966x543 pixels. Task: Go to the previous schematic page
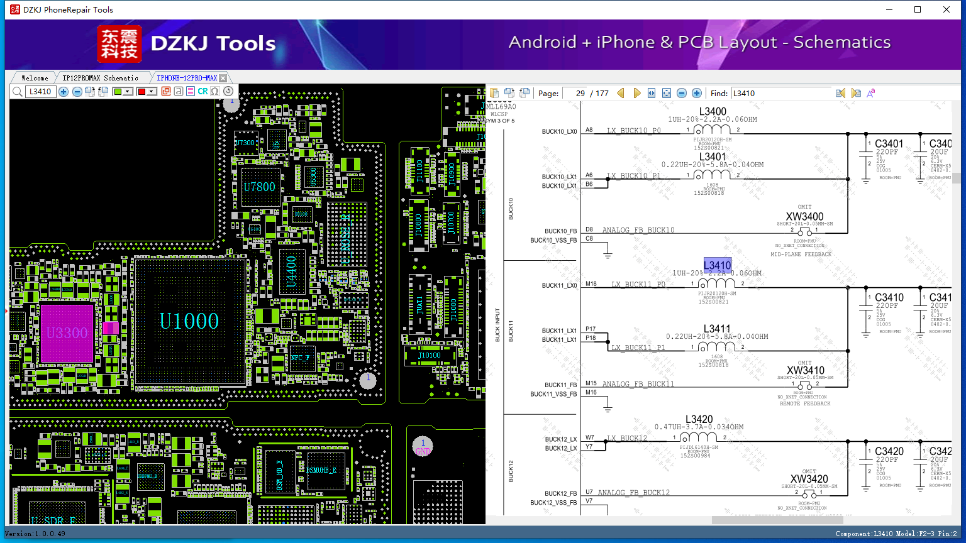click(621, 93)
